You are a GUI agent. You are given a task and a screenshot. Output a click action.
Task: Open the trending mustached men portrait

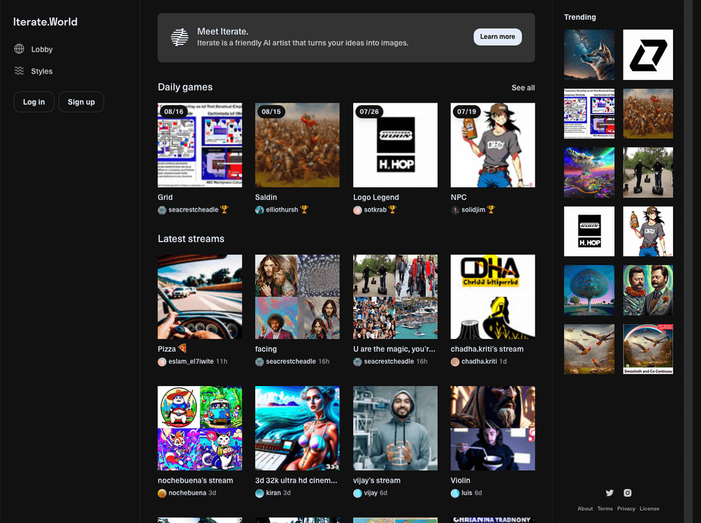tap(648, 290)
